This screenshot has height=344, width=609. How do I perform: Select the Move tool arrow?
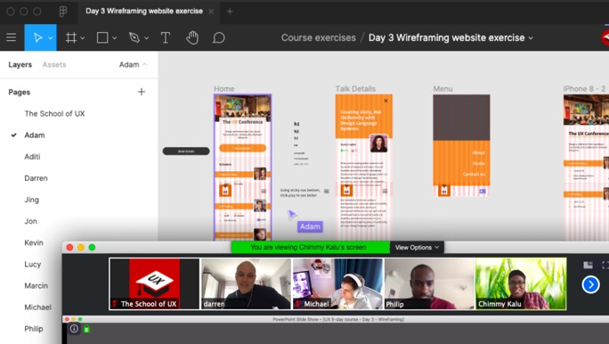pos(37,37)
